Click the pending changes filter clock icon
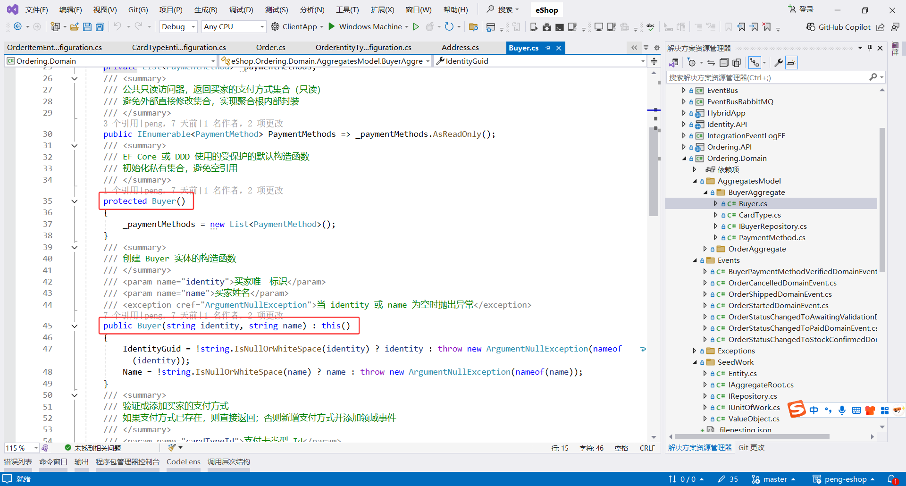Screen dimensions: 906x486 pos(692,63)
